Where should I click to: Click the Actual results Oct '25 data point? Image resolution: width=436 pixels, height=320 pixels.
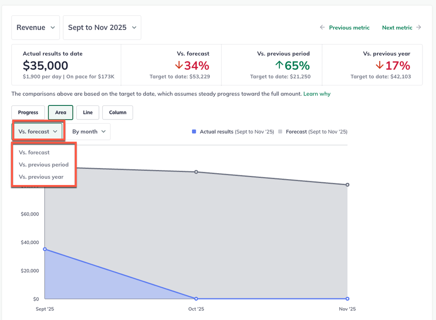[196, 299]
